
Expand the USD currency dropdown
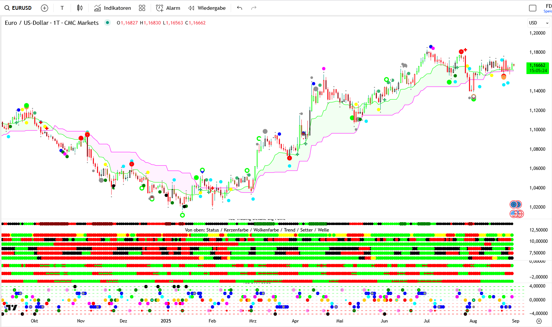(x=538, y=23)
